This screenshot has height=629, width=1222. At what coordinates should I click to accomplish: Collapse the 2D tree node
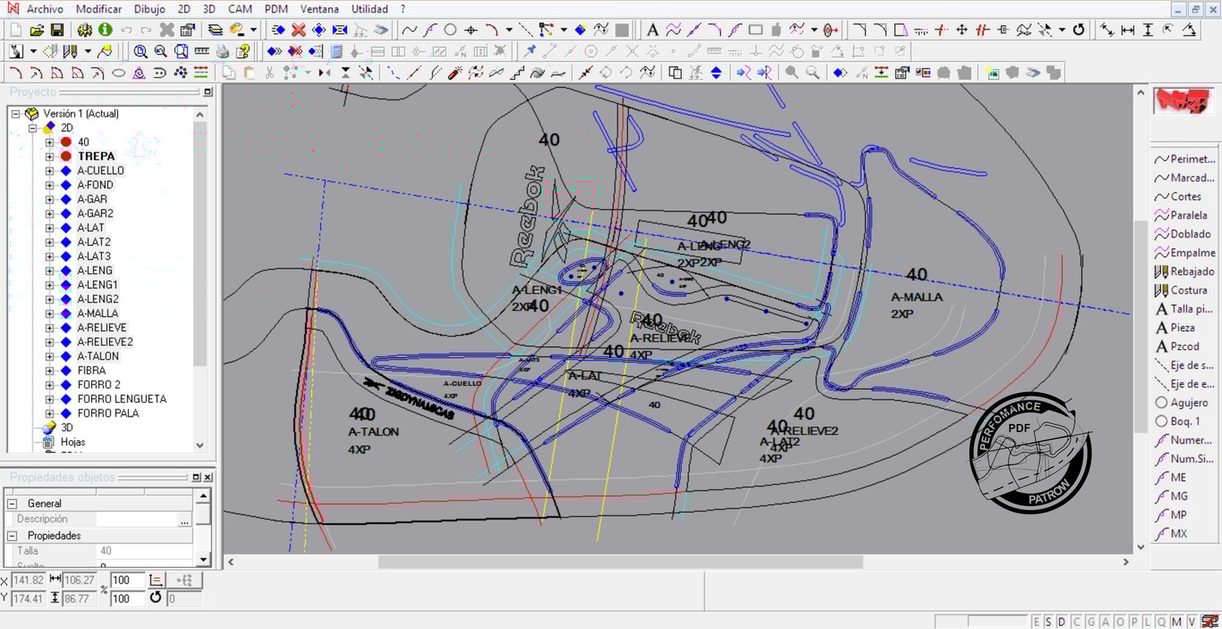tap(33, 128)
